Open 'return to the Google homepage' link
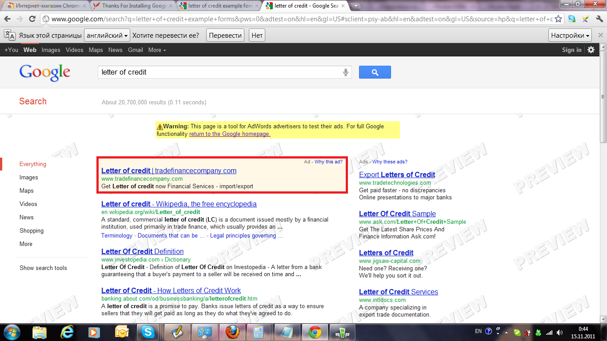607x341 pixels. 230,134
